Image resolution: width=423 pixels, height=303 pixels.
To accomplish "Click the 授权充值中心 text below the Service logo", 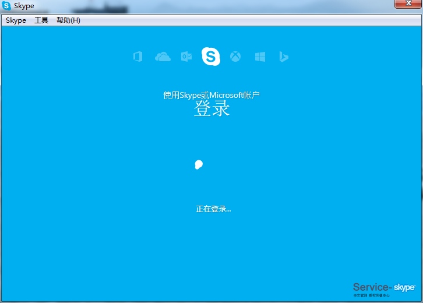I will click(x=379, y=295).
